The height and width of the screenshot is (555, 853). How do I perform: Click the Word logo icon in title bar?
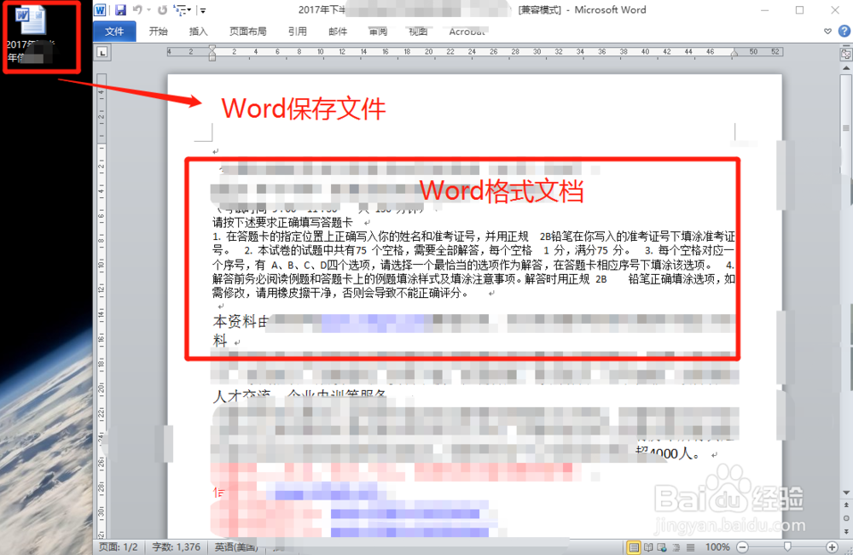pyautogui.click(x=100, y=9)
